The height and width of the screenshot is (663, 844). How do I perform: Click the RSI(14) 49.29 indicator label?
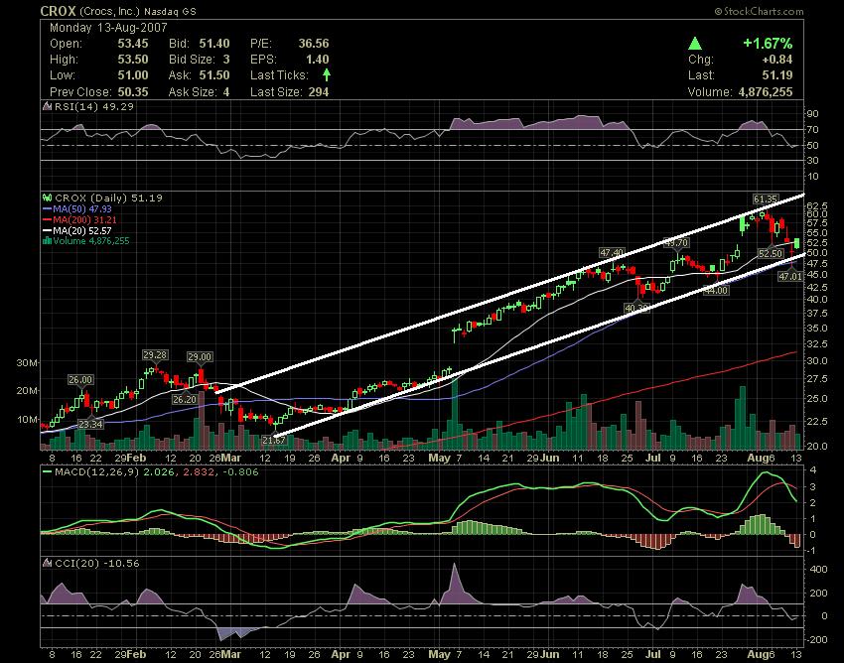tap(94, 106)
